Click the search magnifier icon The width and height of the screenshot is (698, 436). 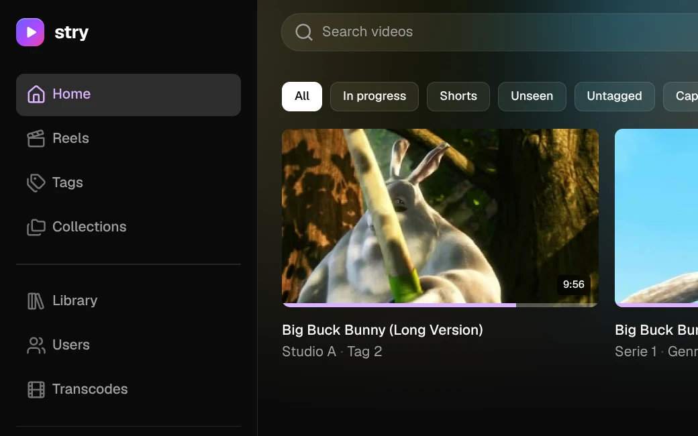point(304,32)
